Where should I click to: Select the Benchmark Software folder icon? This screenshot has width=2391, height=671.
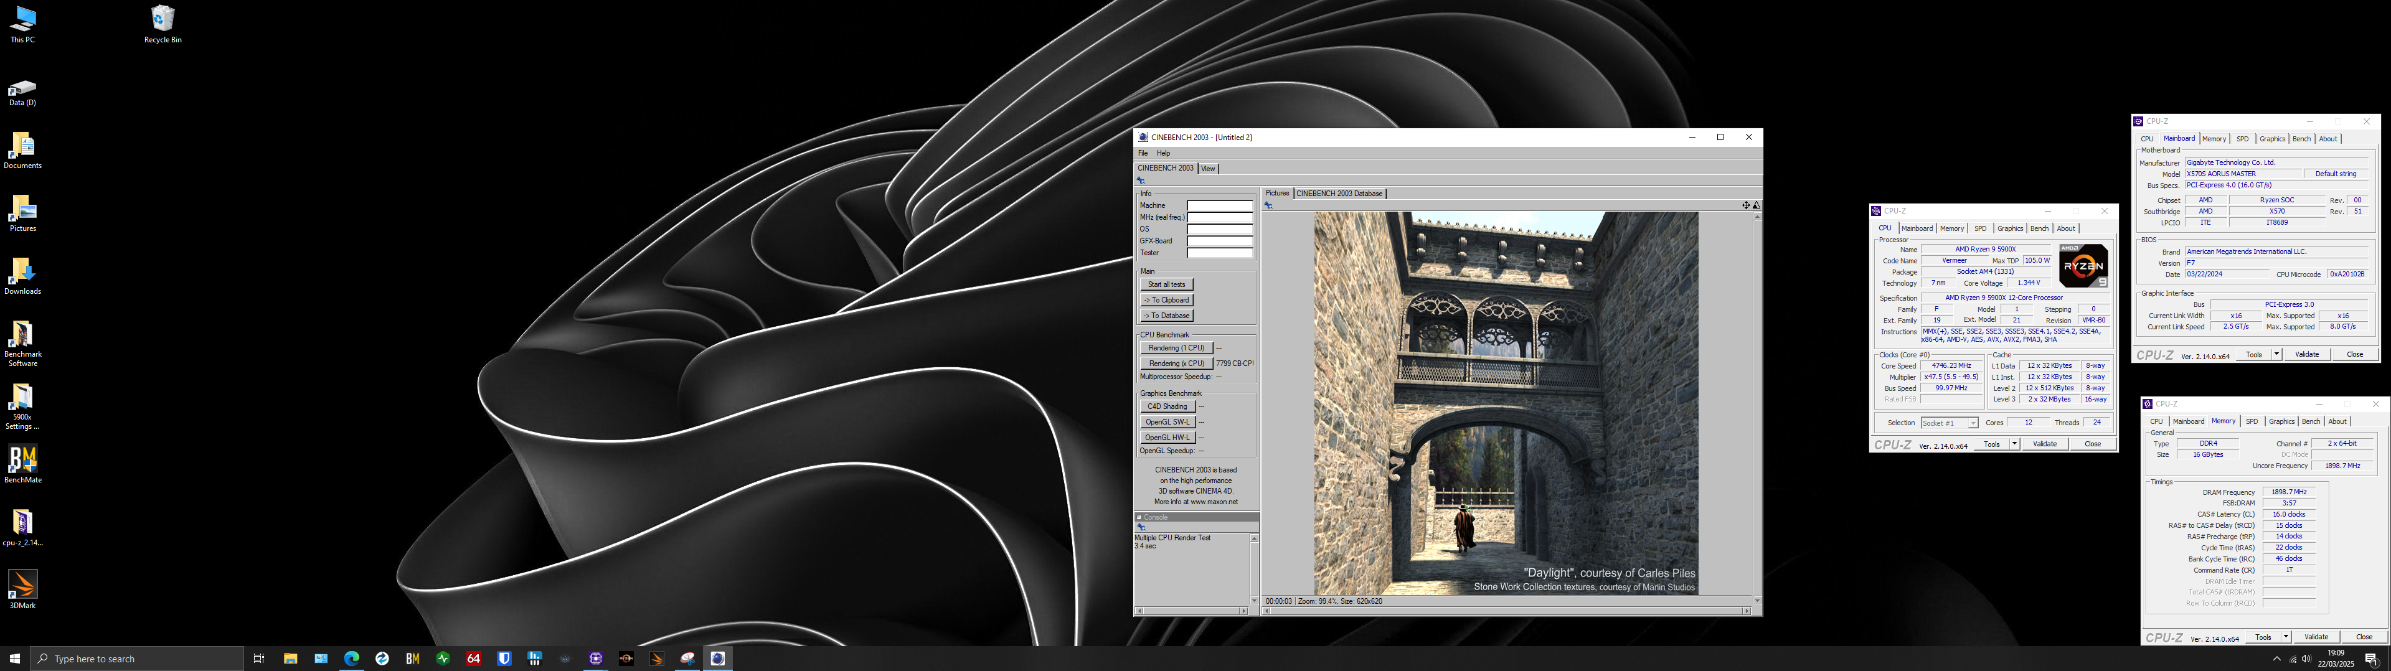click(x=22, y=344)
